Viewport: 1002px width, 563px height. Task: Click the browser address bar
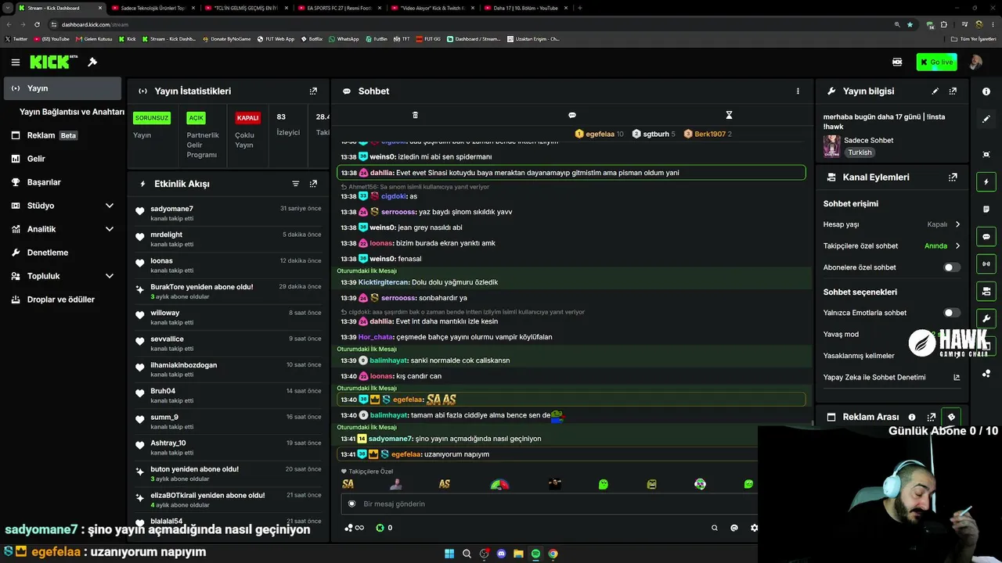470,24
